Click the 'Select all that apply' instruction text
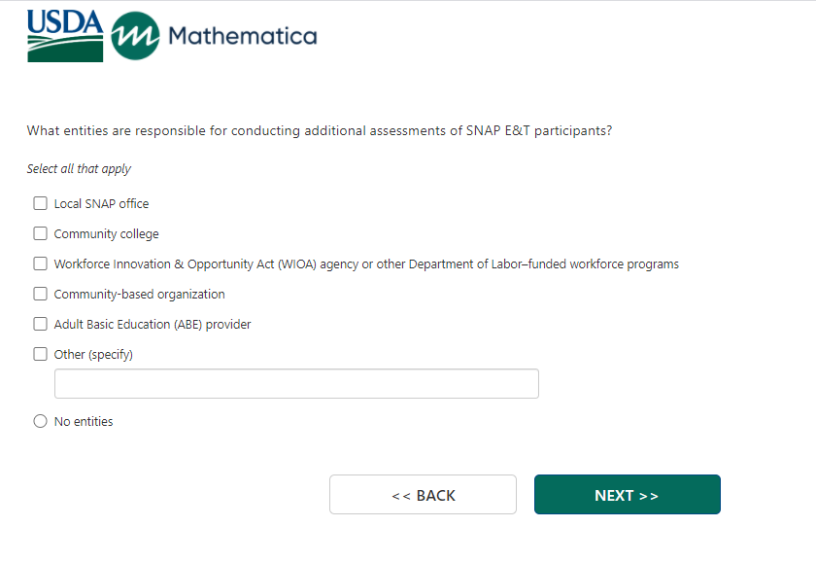This screenshot has height=562, width=816. 79,169
